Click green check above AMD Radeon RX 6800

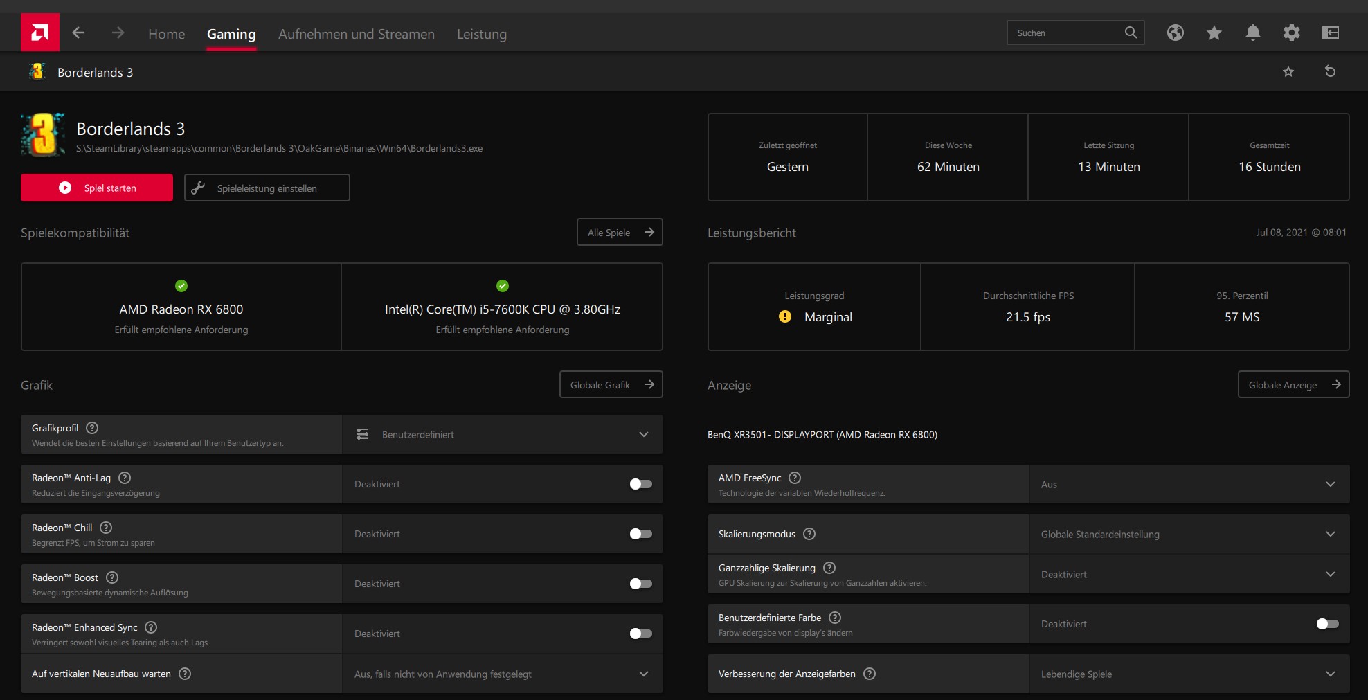tap(181, 286)
